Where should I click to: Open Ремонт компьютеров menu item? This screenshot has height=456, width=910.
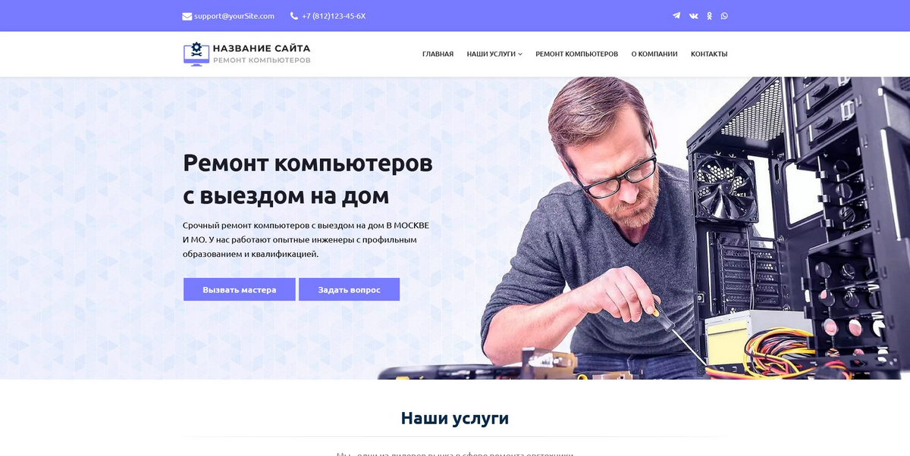pos(576,54)
